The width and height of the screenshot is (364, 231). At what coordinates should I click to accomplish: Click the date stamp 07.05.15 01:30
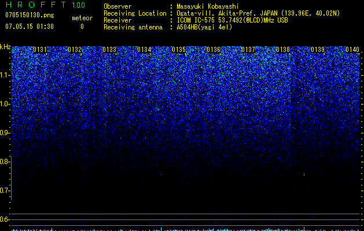point(30,27)
